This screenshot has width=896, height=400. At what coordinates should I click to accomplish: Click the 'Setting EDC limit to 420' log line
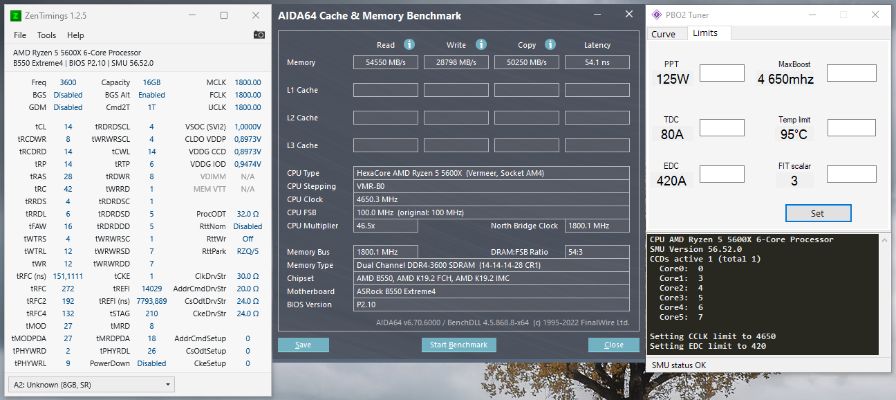708,346
